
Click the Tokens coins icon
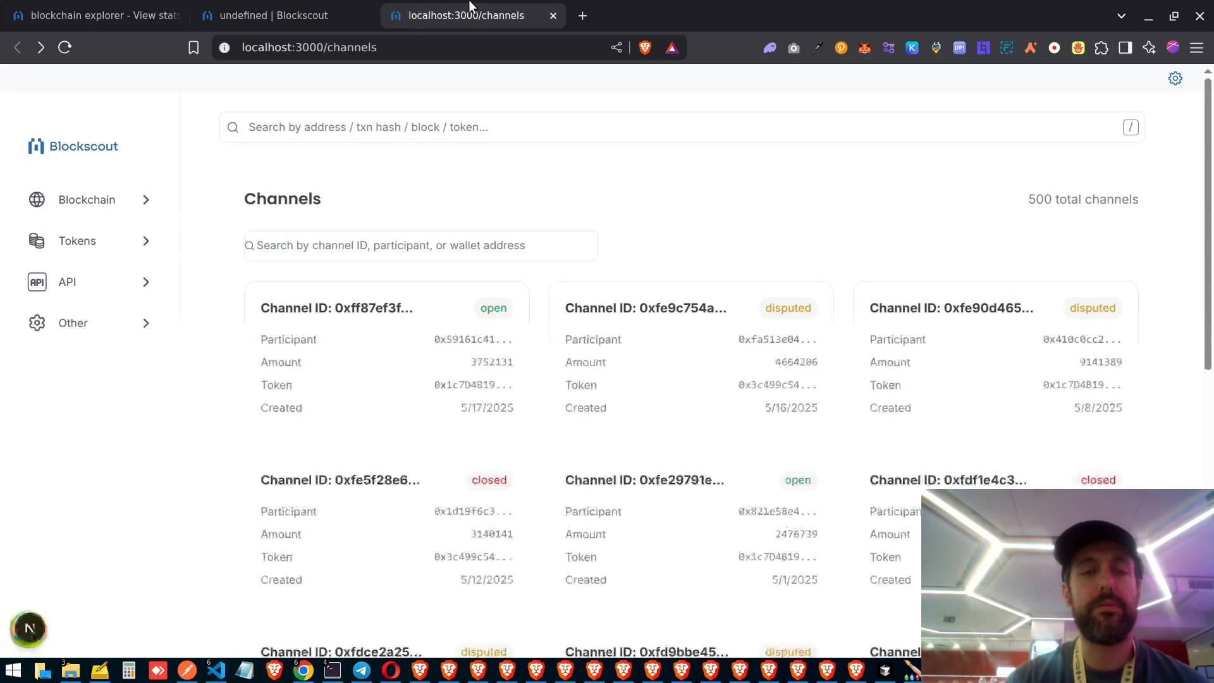click(37, 241)
